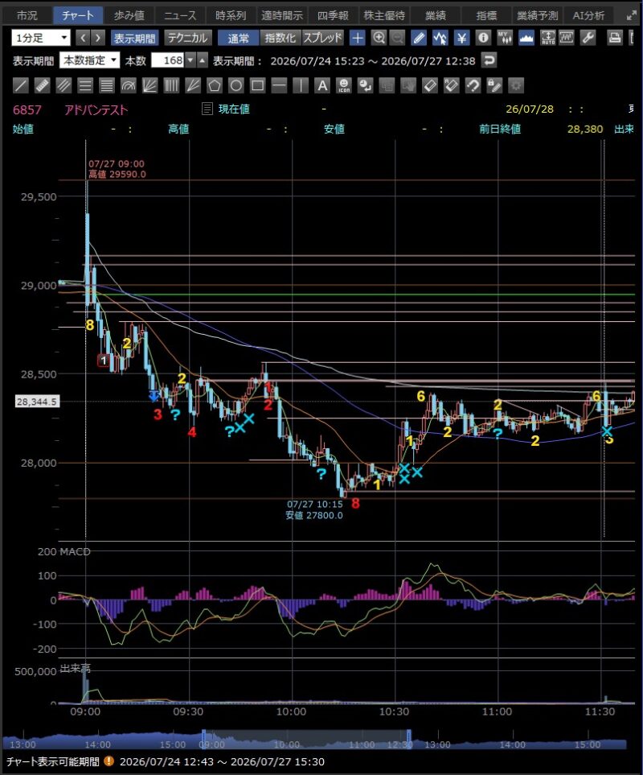Click the 現在値 list icon
This screenshot has width=643, height=775.
(x=207, y=109)
